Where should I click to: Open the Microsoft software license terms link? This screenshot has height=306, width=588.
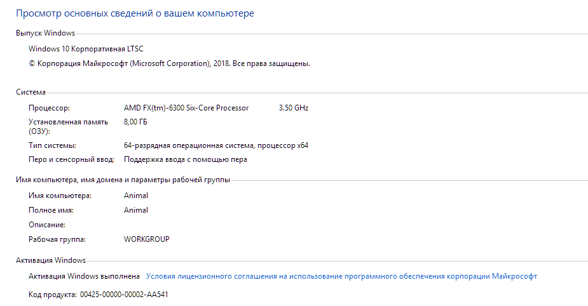[x=341, y=276]
